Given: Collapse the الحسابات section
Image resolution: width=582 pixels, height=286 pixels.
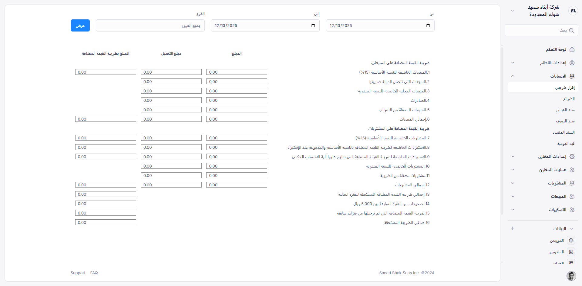Looking at the screenshot, I should (513, 76).
